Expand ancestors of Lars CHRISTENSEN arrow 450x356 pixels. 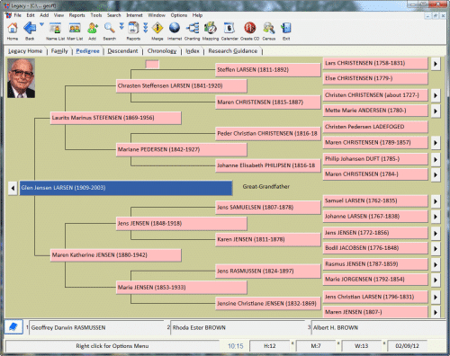click(436, 64)
